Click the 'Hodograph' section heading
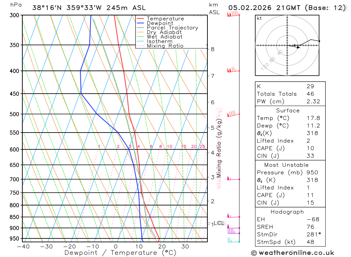 287,212
